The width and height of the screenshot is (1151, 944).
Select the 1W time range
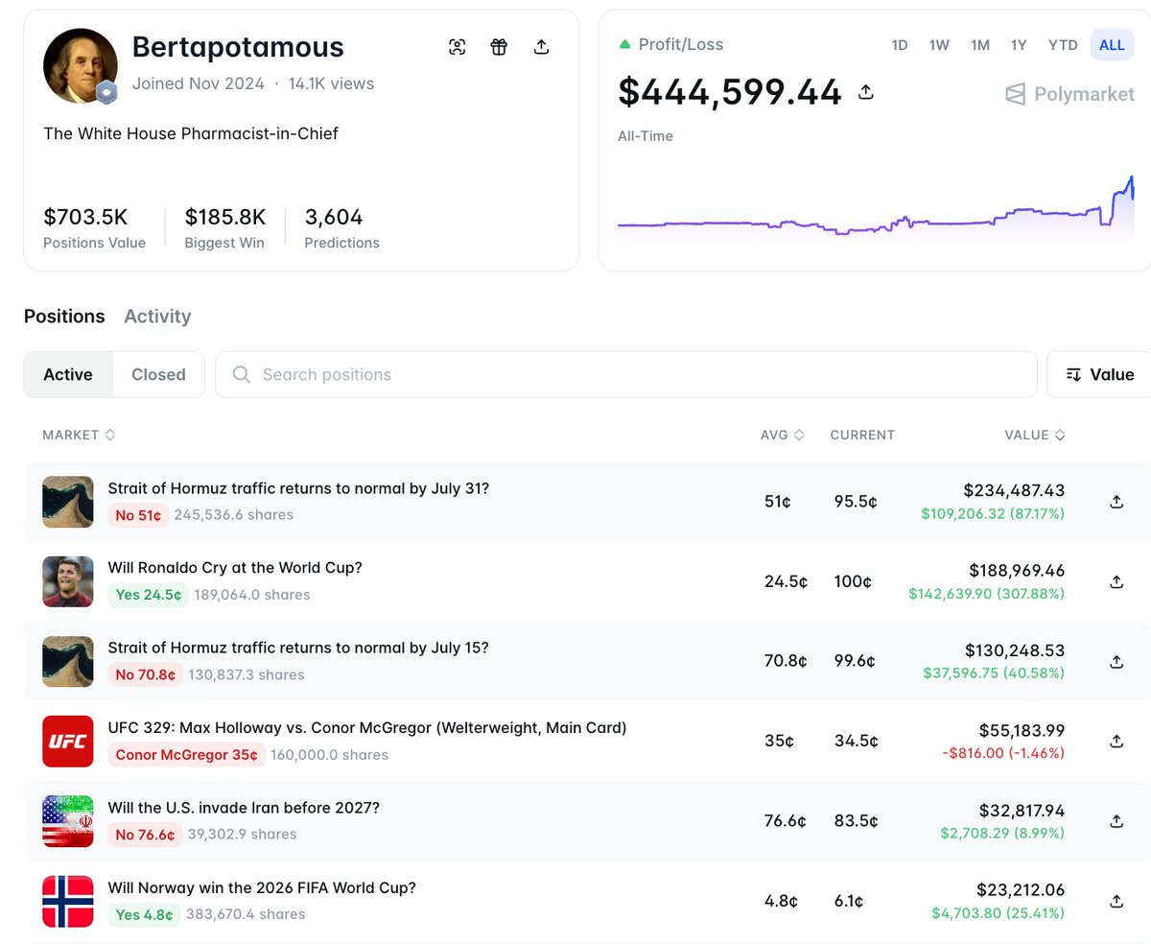[939, 45]
